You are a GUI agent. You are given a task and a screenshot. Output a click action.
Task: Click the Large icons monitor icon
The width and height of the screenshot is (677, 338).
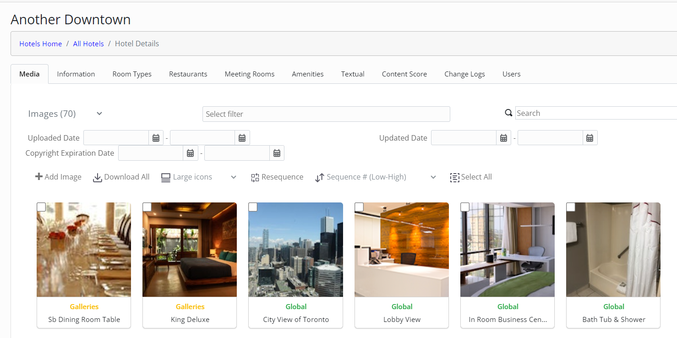166,178
